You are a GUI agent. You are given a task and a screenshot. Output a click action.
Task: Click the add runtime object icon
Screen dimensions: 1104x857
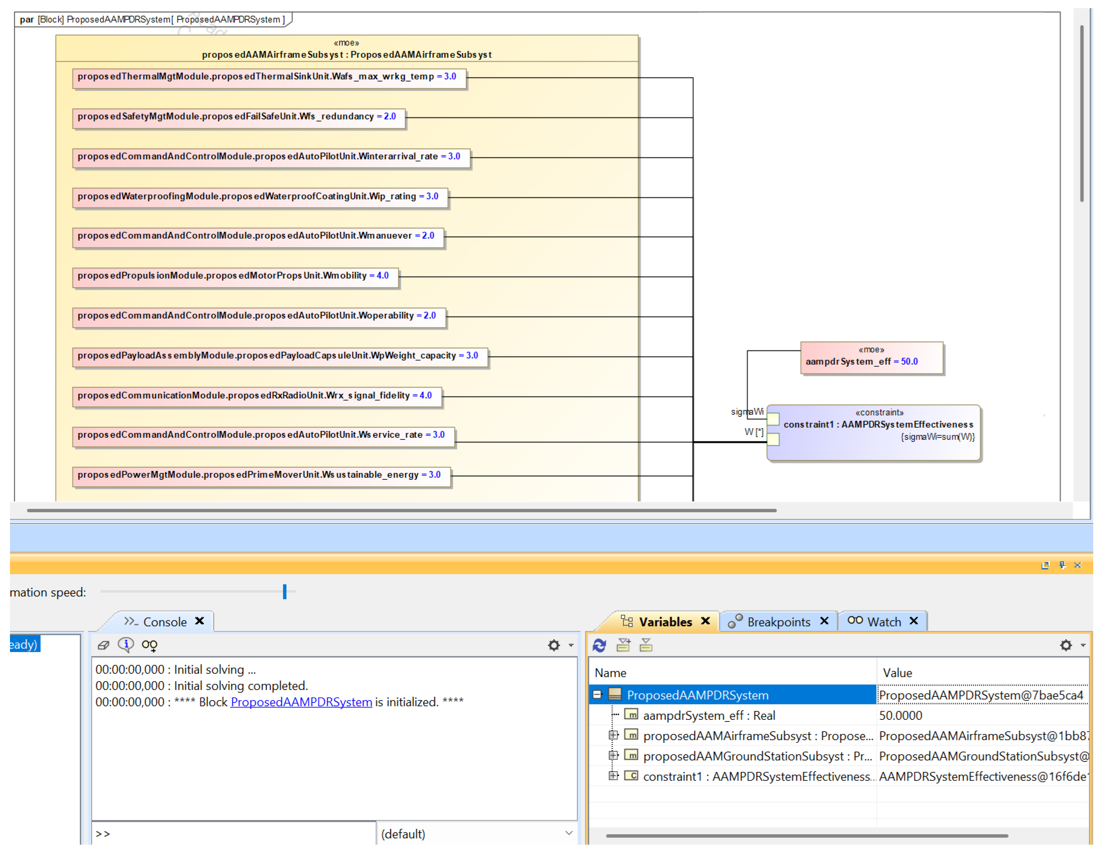[x=623, y=646]
